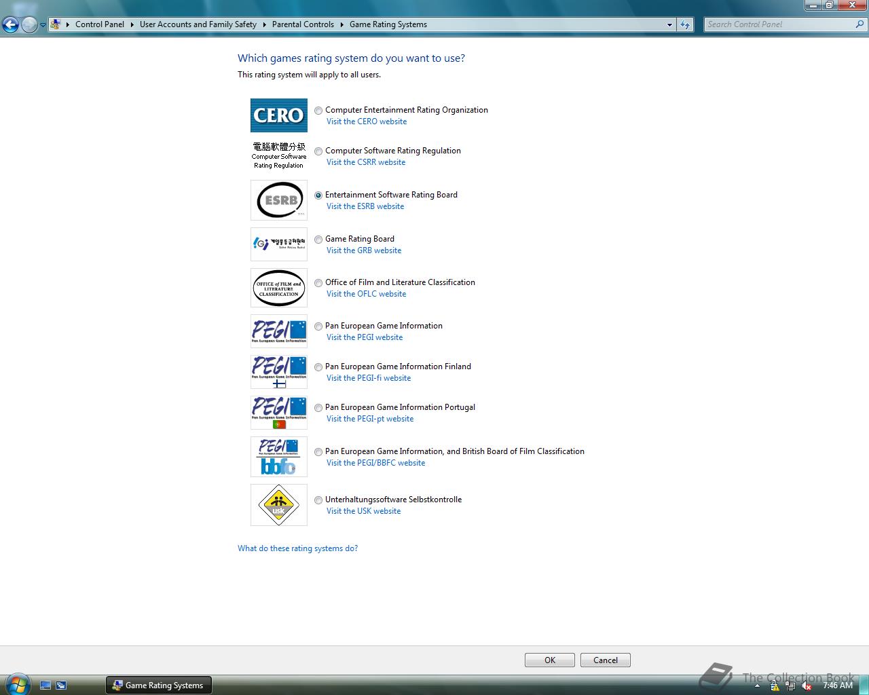Click the PEGI Portugal flag logo
Viewport: 869px width, 695px height.
click(x=278, y=413)
